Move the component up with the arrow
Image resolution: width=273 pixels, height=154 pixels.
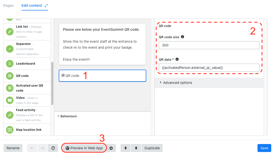coord(136,148)
